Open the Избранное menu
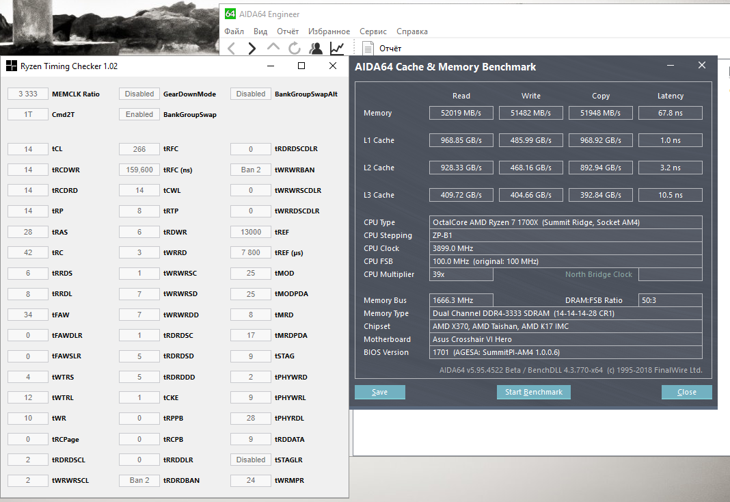The image size is (730, 502). pyautogui.click(x=329, y=31)
